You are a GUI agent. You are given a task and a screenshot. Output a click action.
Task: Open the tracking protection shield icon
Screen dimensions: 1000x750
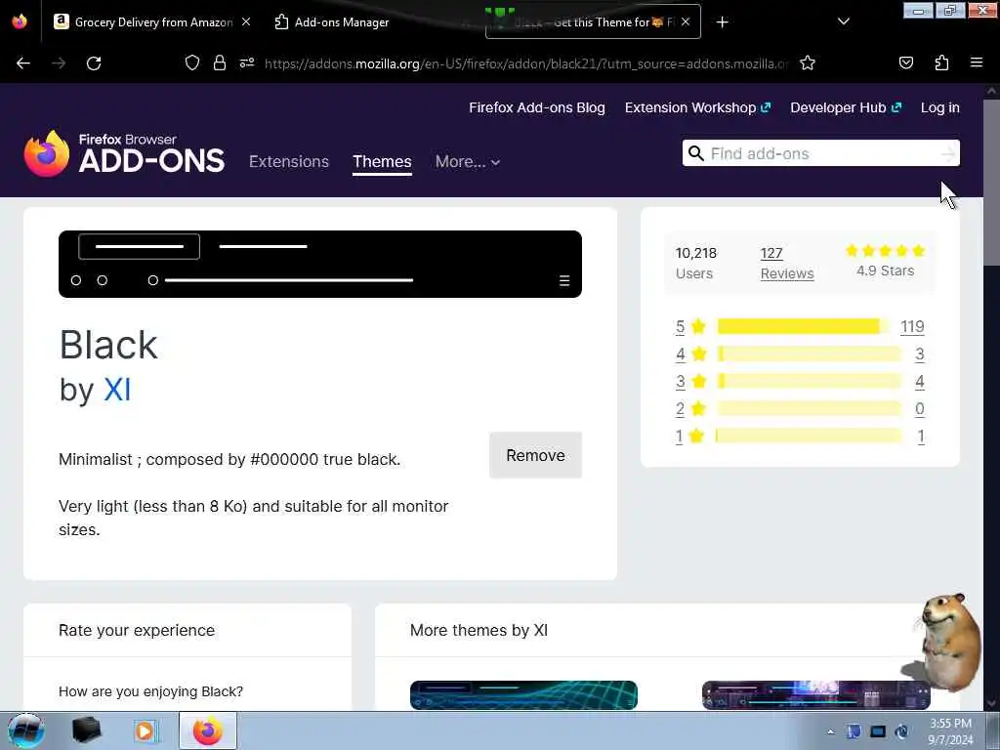tap(192, 62)
